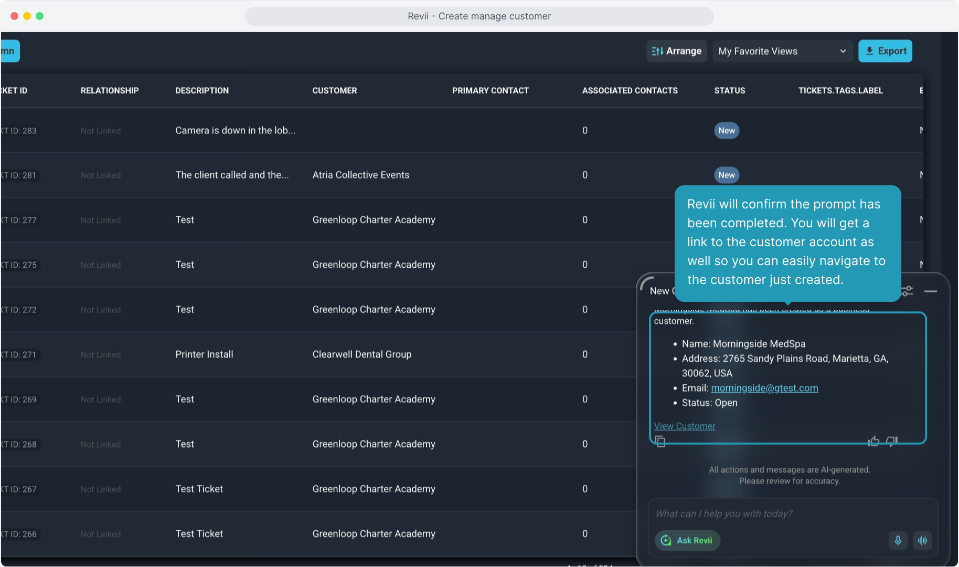Copy the Revii response with copy icon
The image size is (959, 567).
(660, 442)
